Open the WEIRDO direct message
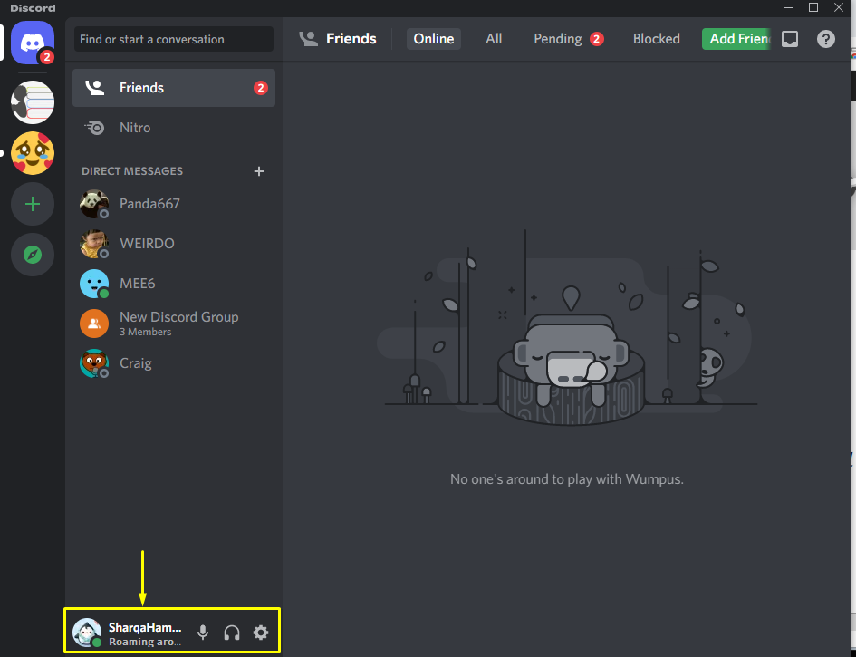 [x=174, y=244]
